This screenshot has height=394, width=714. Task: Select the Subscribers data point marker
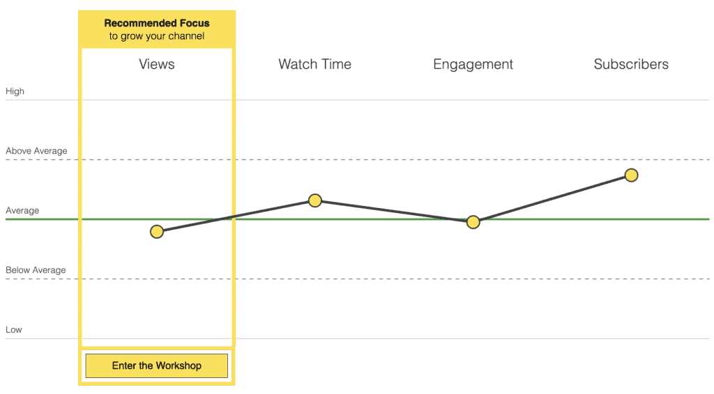(631, 175)
